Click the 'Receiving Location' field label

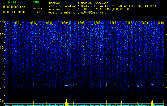(x=62, y=6)
